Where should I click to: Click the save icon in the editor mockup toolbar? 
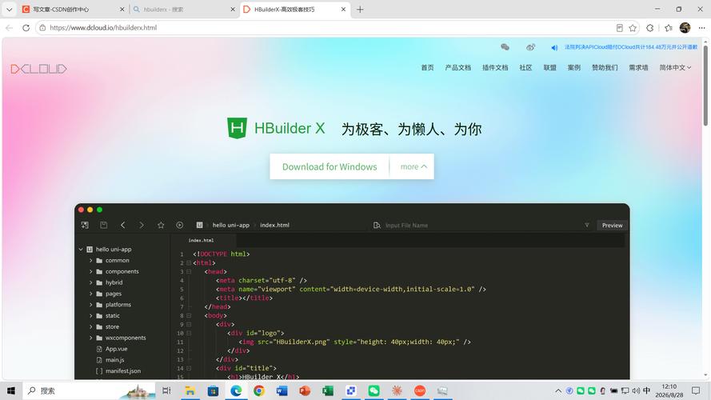click(103, 225)
